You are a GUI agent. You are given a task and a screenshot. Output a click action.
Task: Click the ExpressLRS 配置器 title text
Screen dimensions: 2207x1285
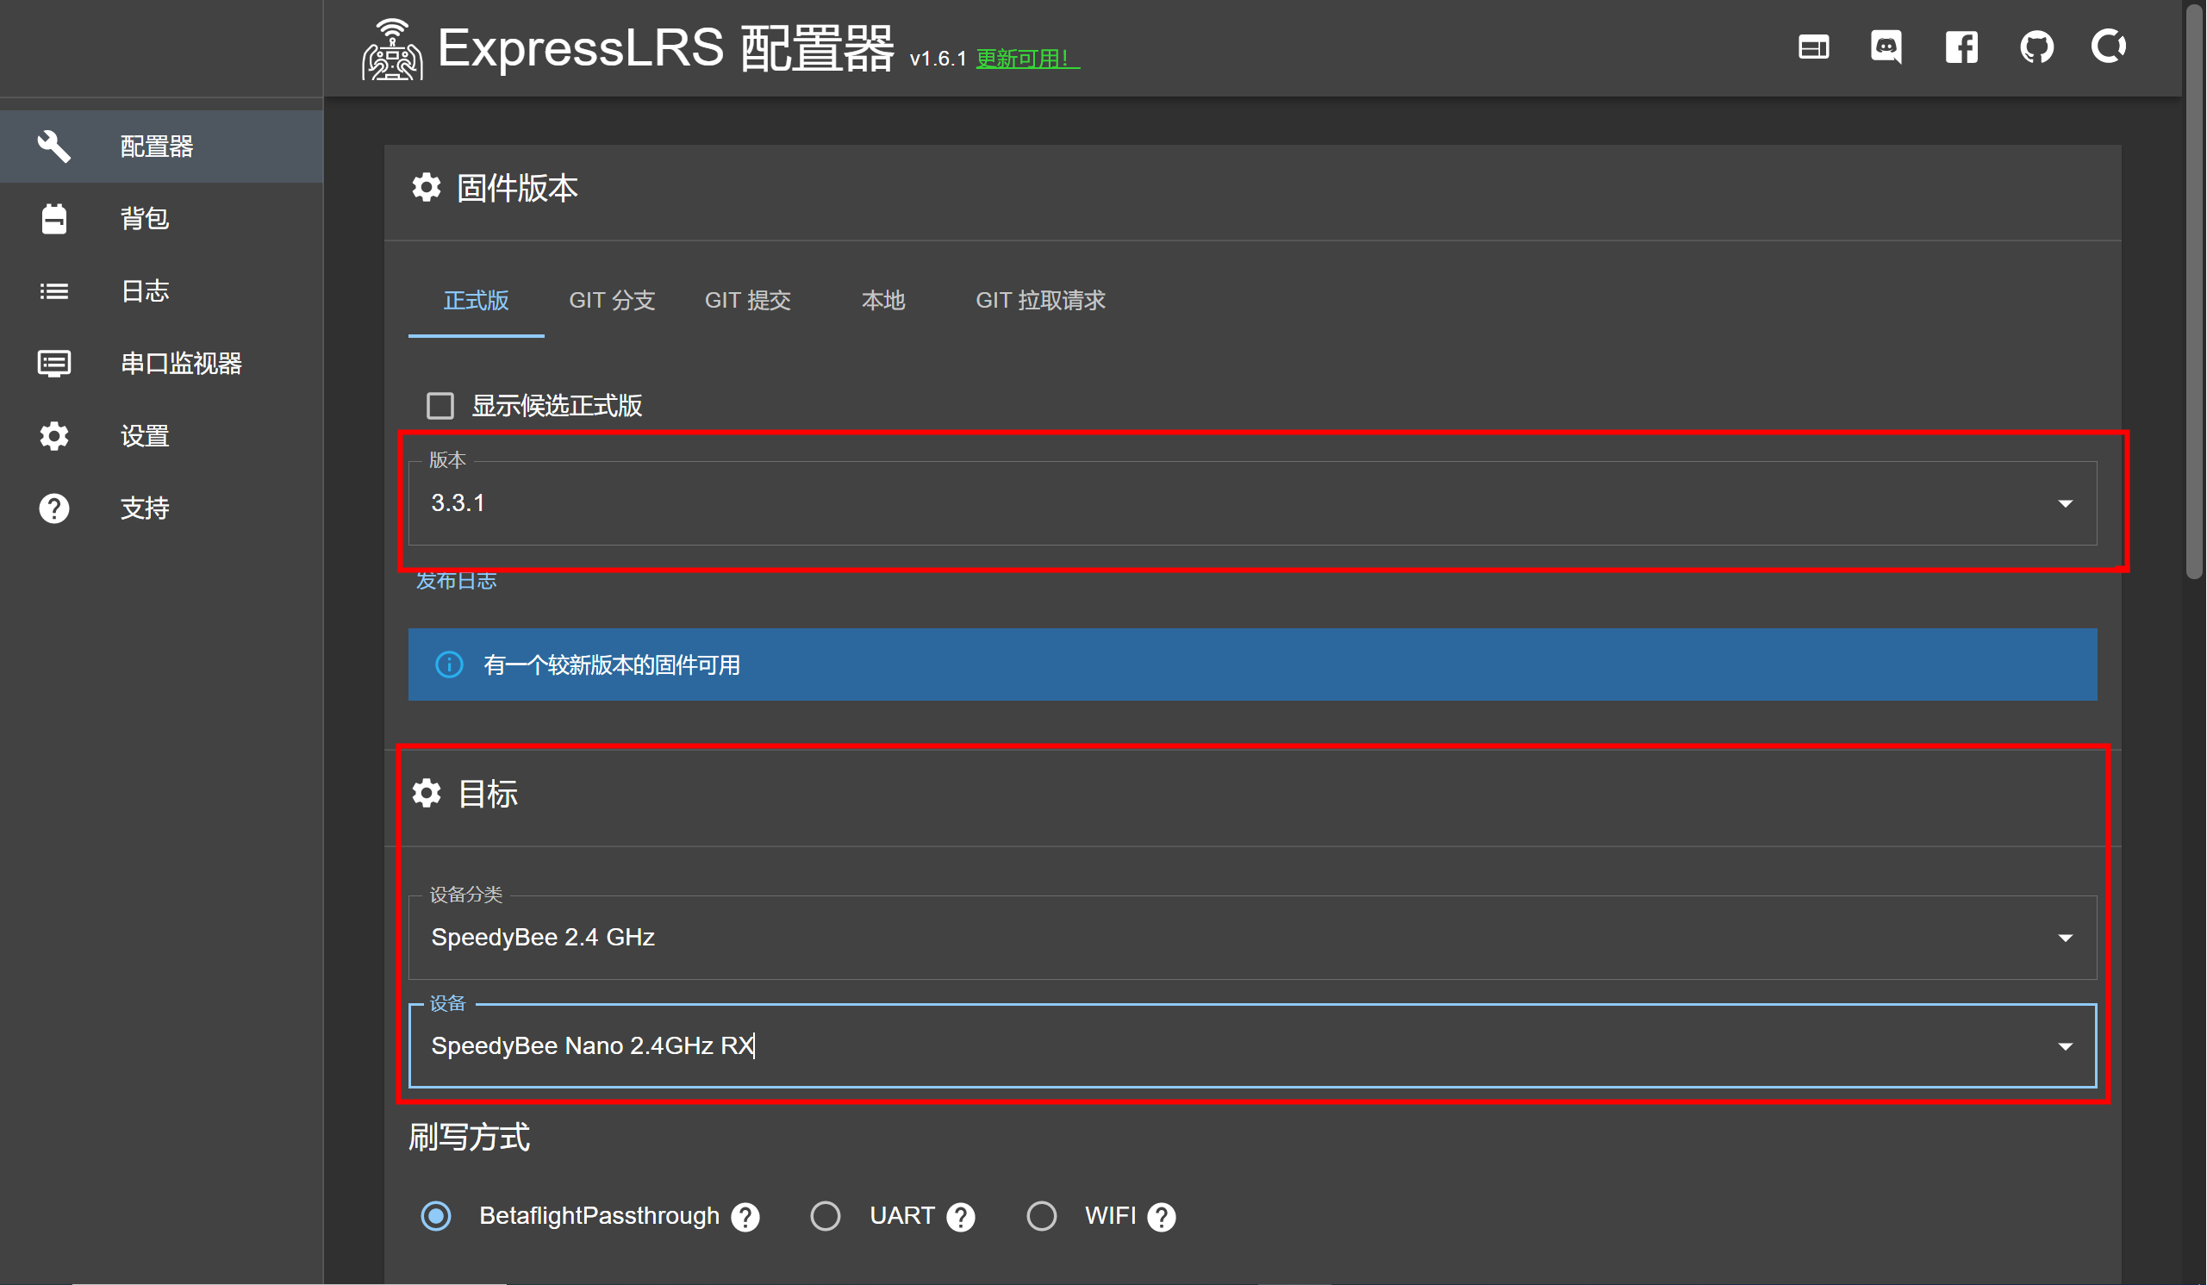[x=665, y=48]
